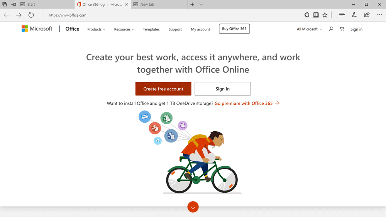
Task: Refresh the current page
Action: (31, 15)
